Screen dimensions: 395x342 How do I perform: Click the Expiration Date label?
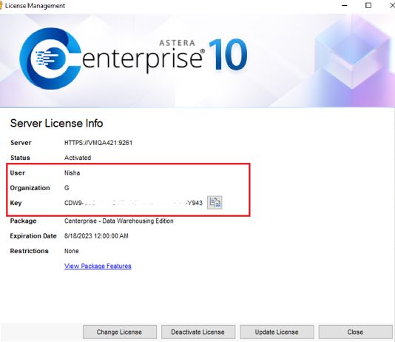point(33,236)
